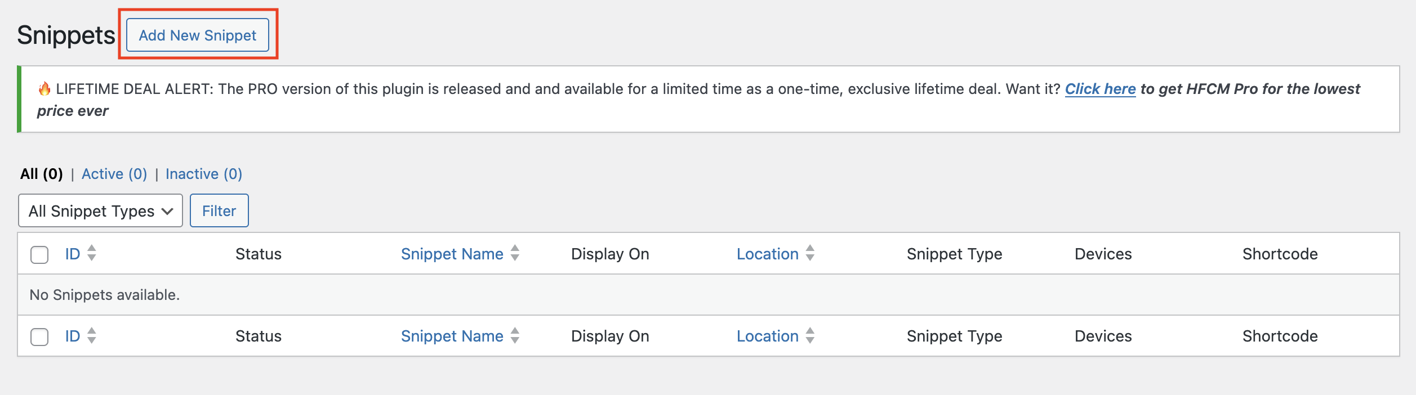Open the All Snippet Types dropdown
The height and width of the screenshot is (395, 1416).
pos(100,211)
